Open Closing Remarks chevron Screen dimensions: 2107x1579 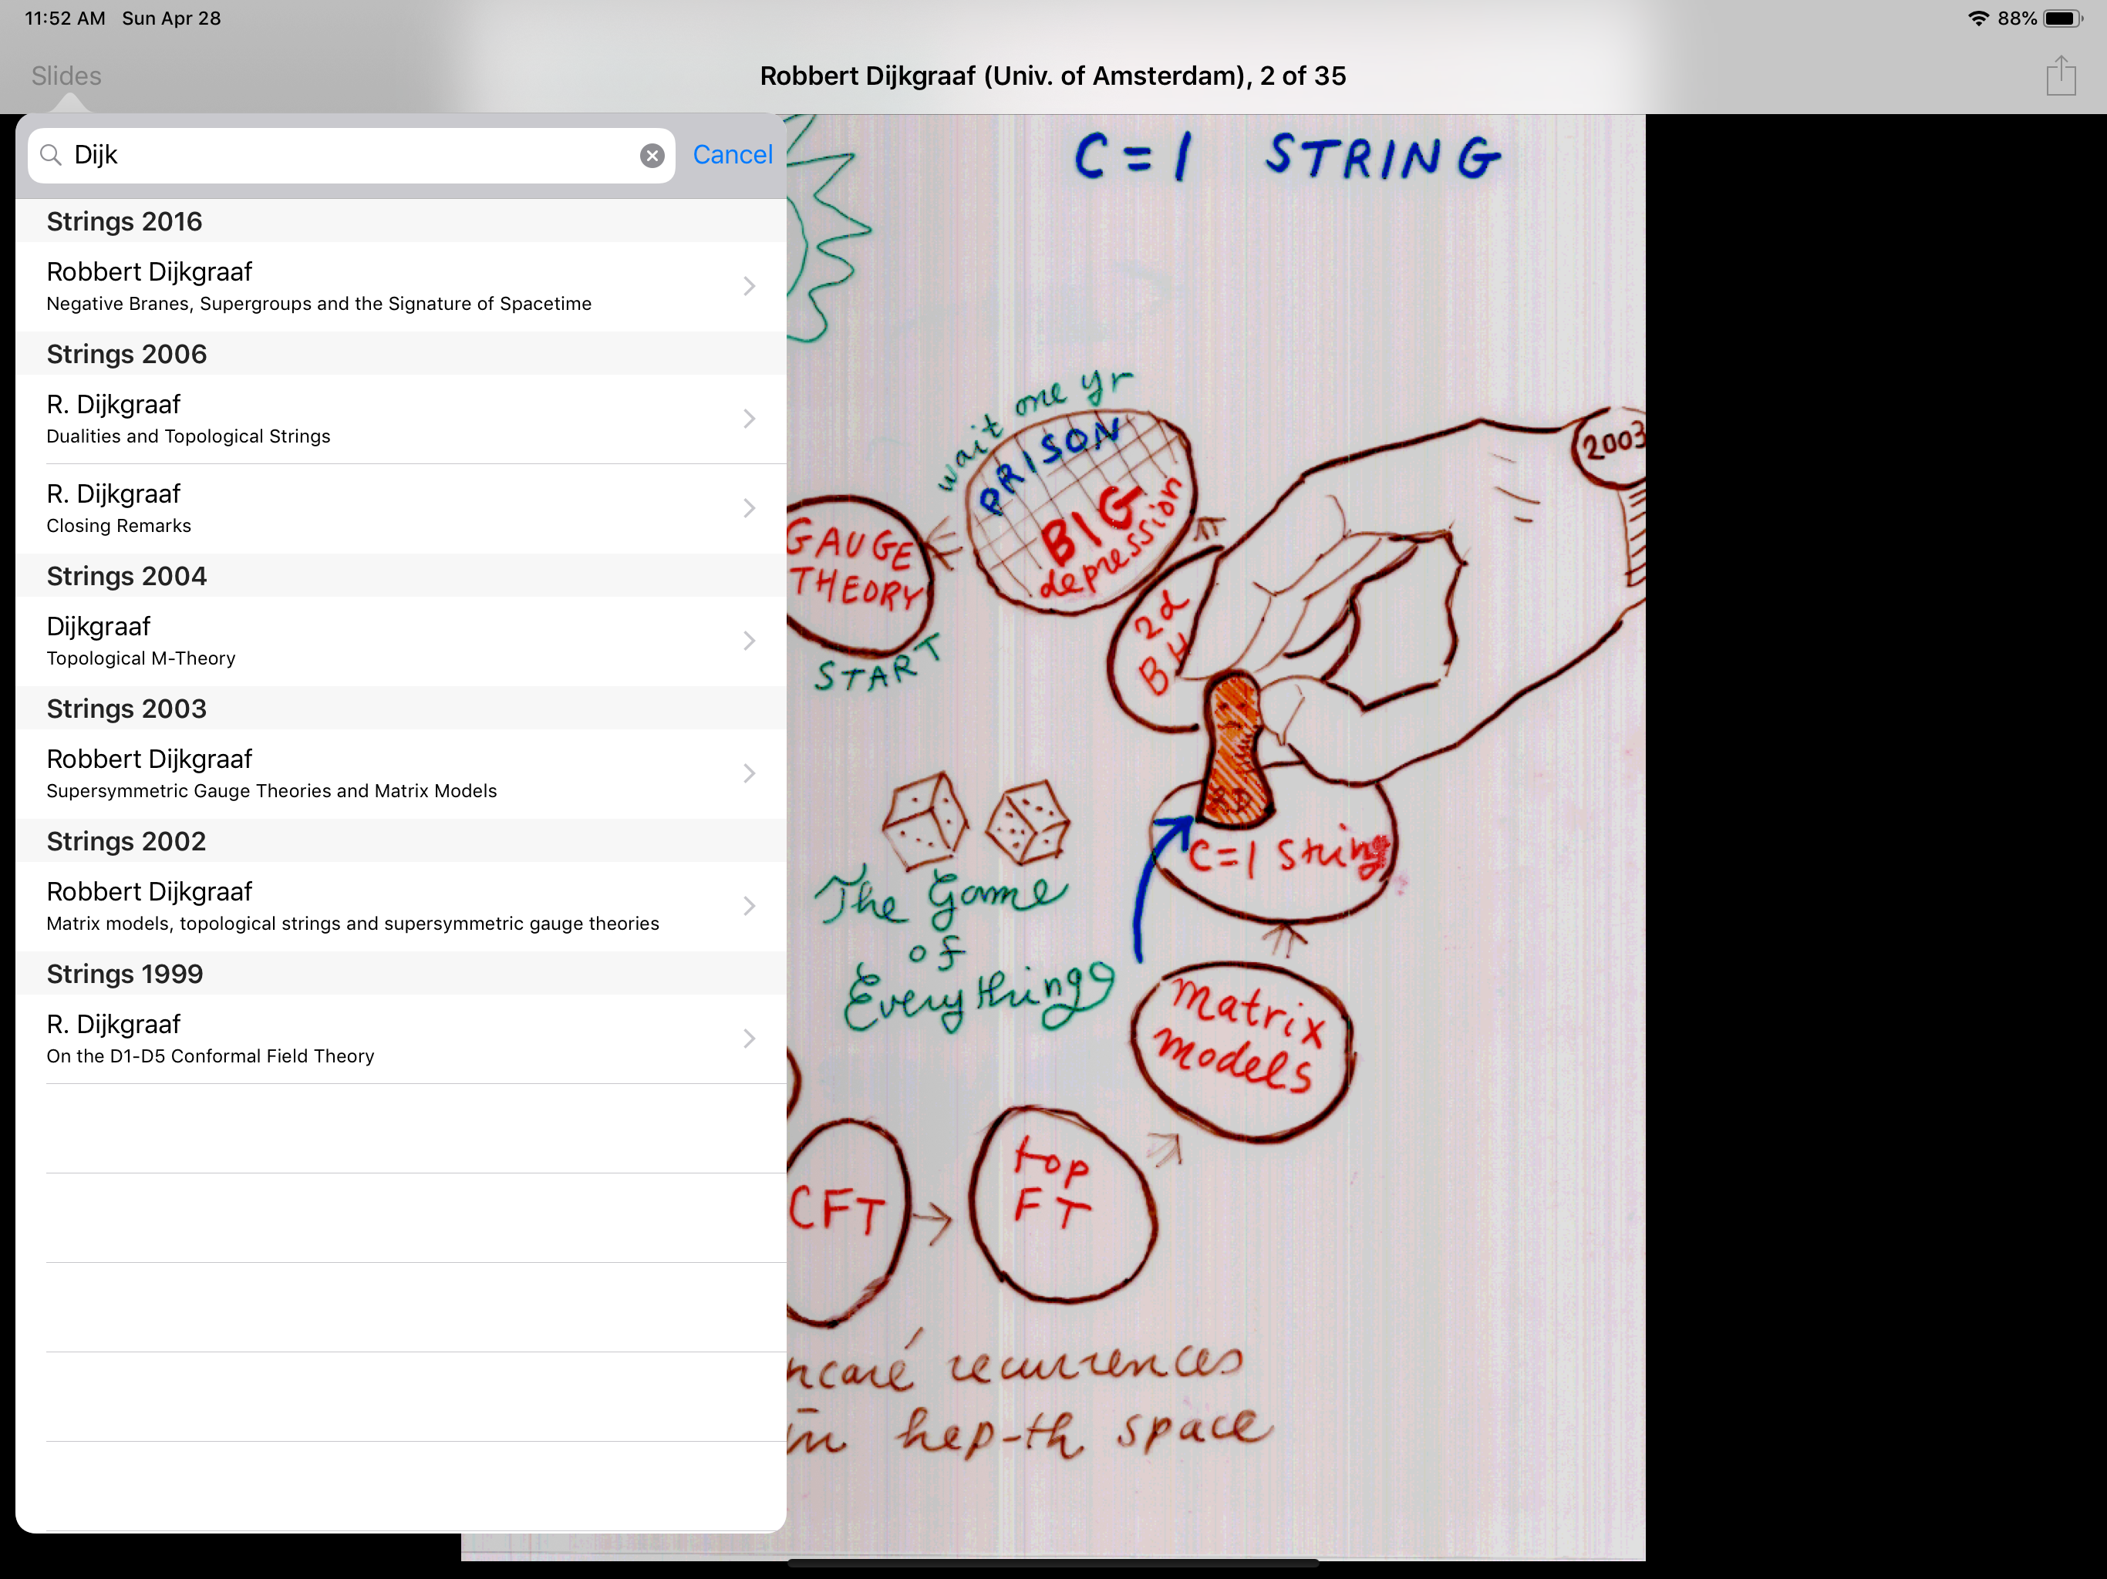click(749, 509)
